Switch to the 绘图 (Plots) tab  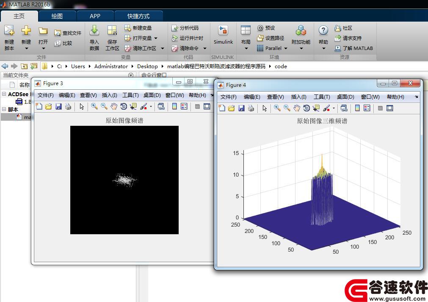coord(57,16)
